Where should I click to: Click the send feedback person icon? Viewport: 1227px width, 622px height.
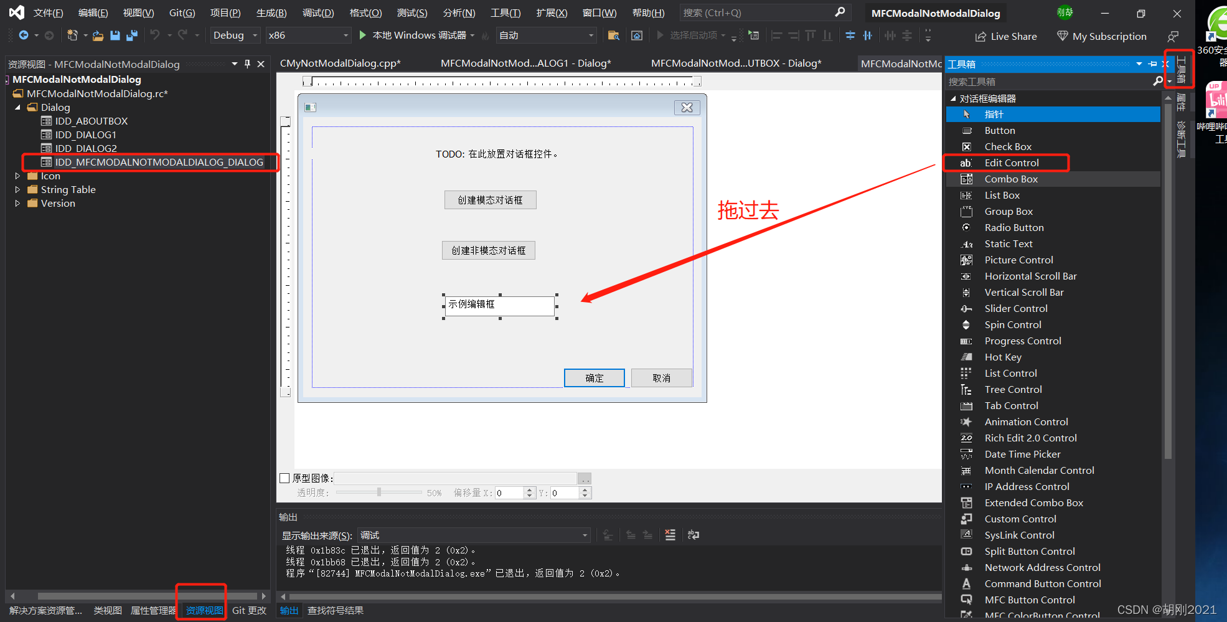click(1173, 36)
